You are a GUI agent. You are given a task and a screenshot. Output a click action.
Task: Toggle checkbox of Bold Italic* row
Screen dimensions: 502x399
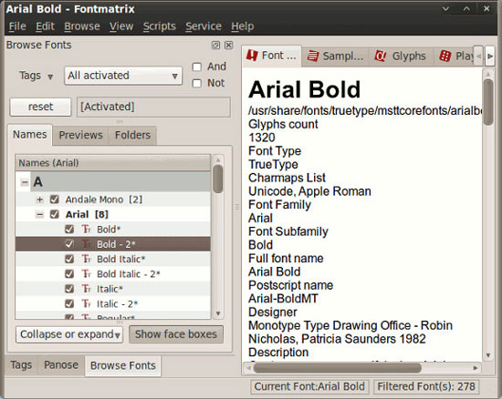click(x=69, y=259)
